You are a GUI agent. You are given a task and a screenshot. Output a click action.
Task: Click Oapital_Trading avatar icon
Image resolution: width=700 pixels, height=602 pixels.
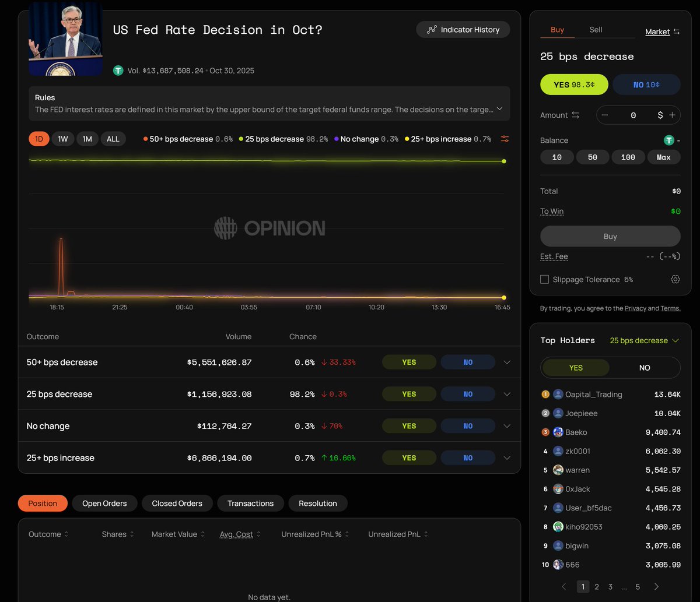point(558,395)
